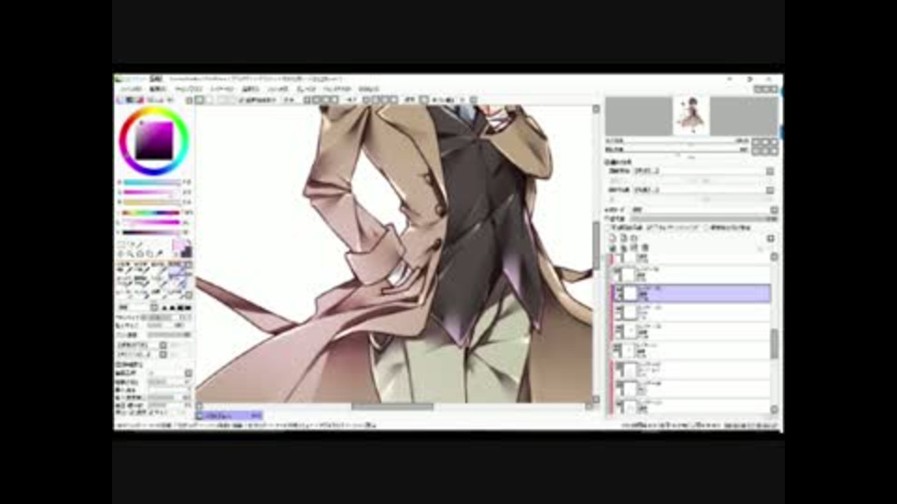The height and width of the screenshot is (504, 897).
Task: Select the open document tab below the canvas
Action: [230, 415]
